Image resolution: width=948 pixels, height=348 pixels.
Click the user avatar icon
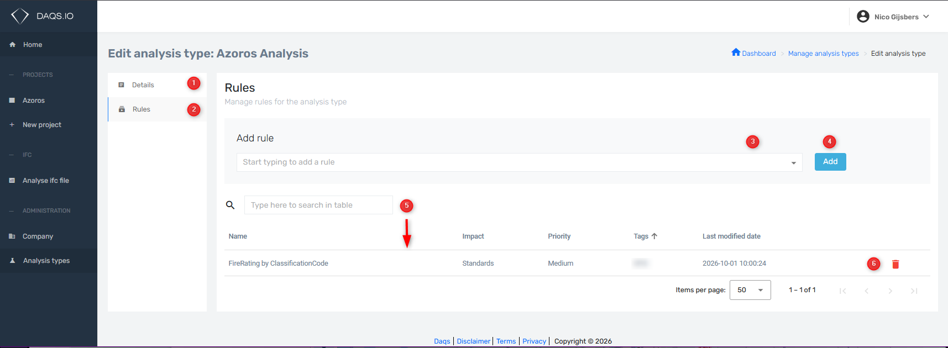pos(863,17)
